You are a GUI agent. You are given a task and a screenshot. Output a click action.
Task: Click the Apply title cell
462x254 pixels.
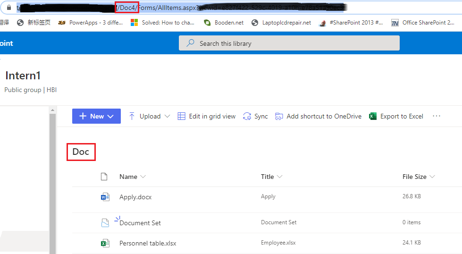(268, 196)
